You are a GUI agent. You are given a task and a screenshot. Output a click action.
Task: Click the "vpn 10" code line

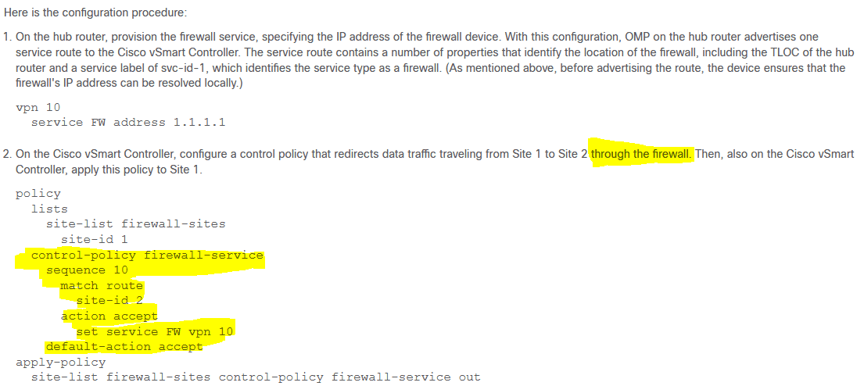point(38,107)
